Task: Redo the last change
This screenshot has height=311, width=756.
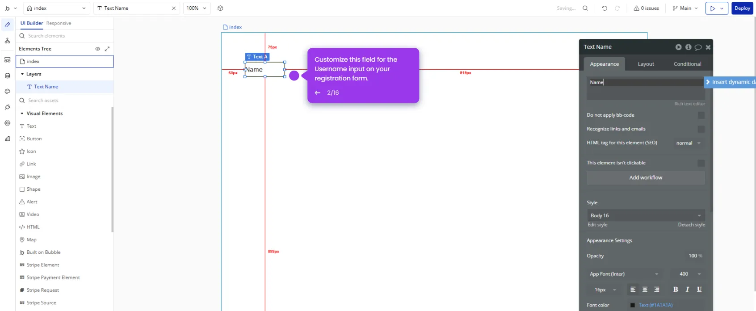Action: click(x=617, y=8)
